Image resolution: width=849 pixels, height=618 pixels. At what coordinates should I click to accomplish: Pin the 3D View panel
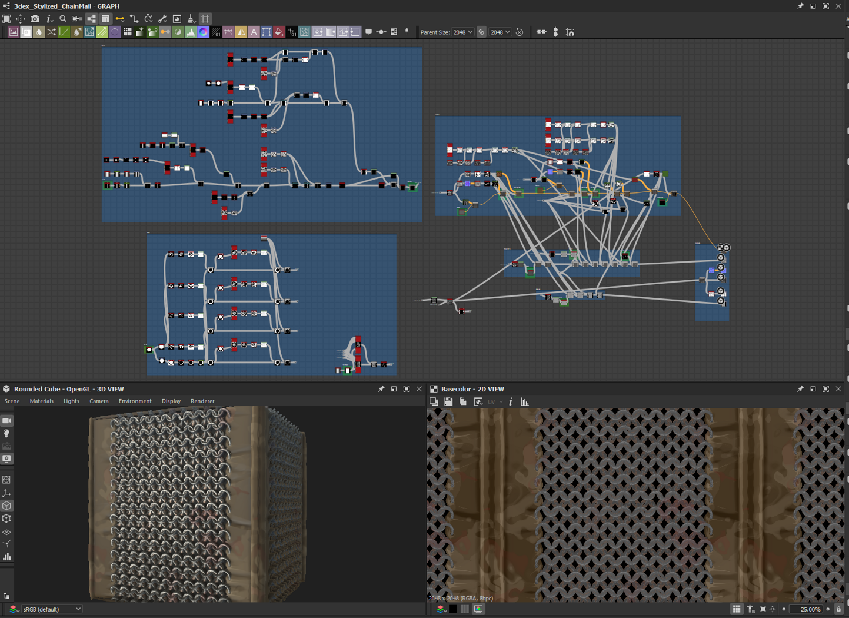[381, 389]
